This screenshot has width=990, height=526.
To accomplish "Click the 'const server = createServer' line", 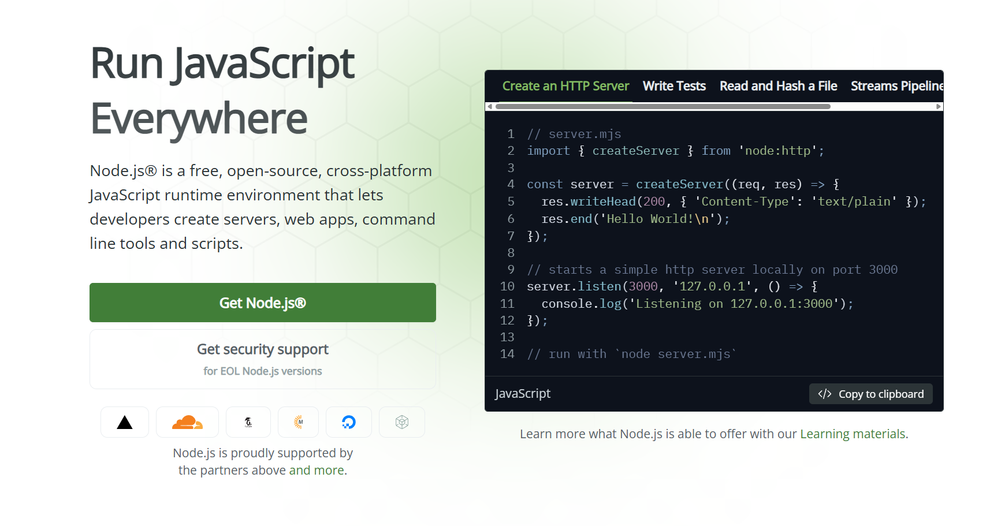I will coord(683,184).
